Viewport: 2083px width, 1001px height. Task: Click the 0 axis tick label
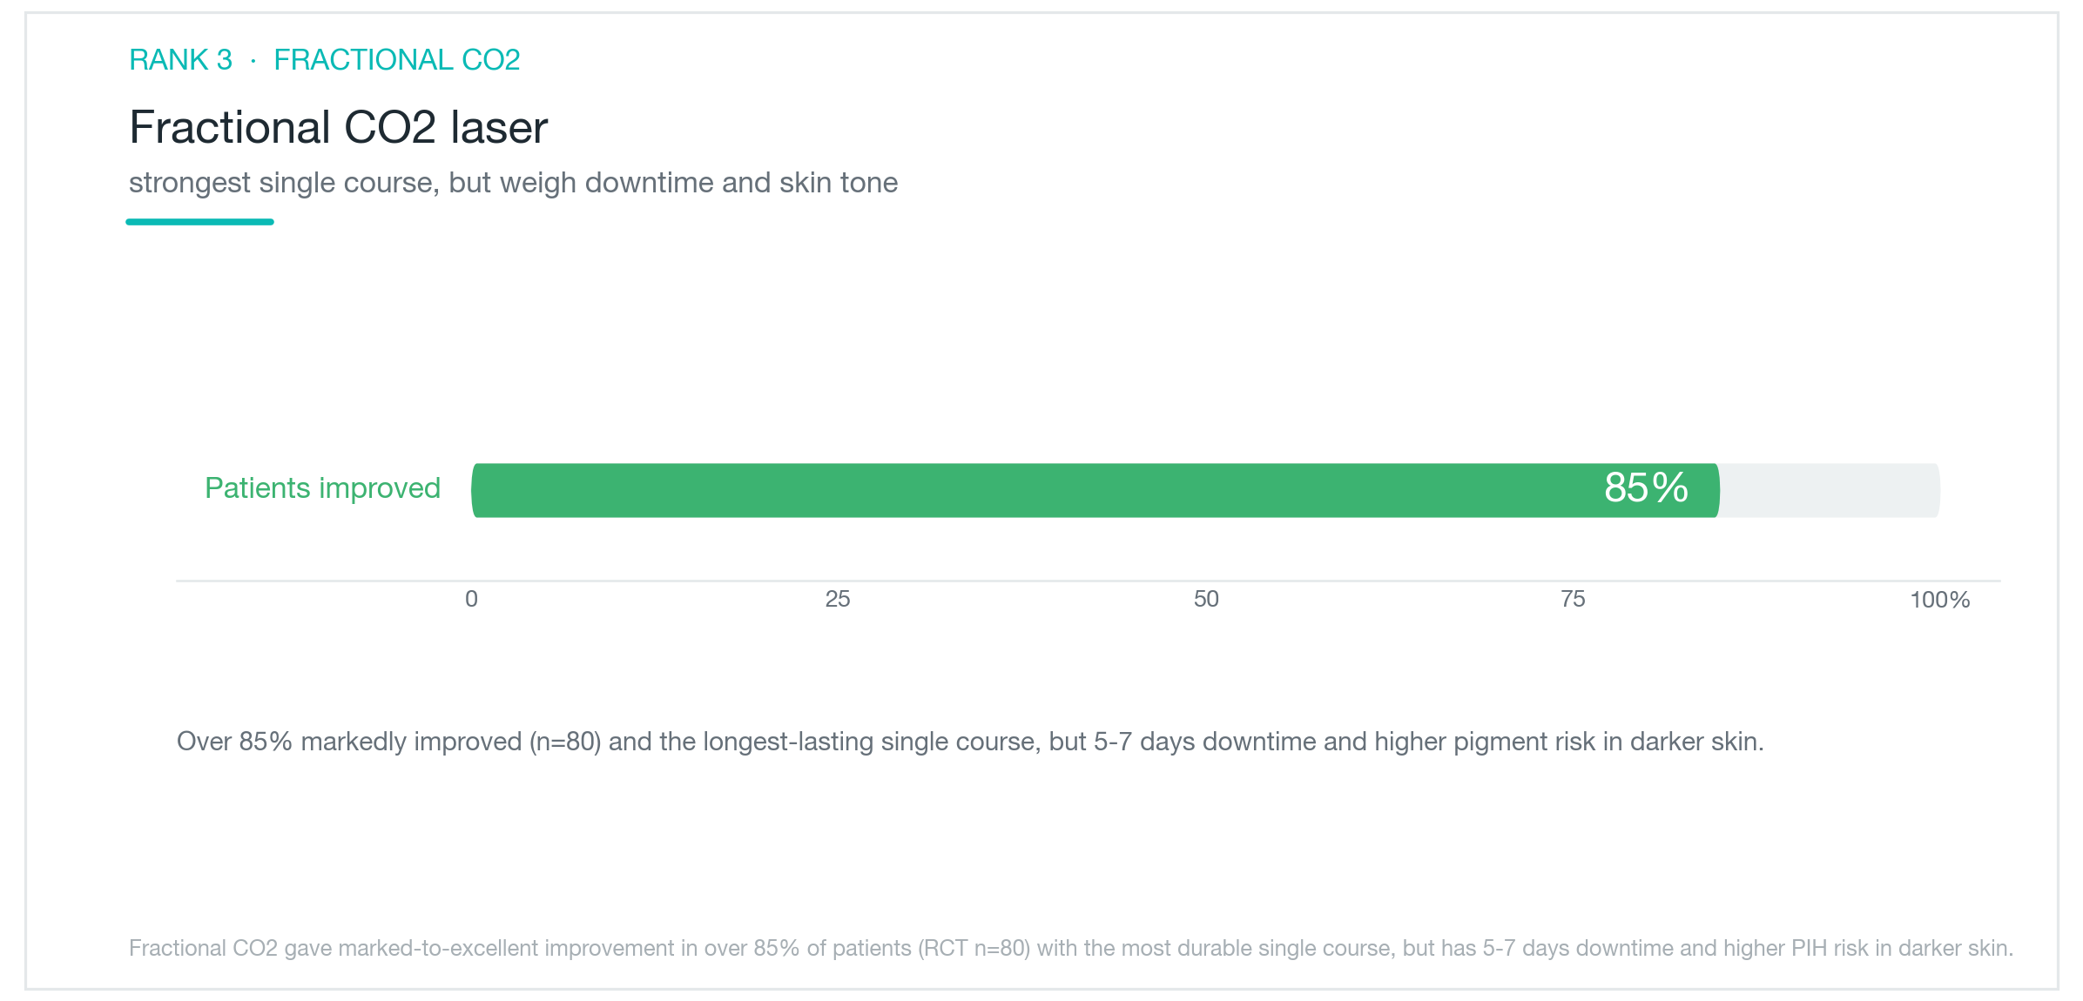(x=471, y=599)
